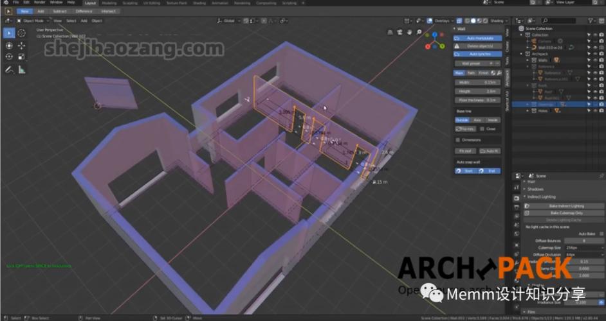606x321 pixels.
Task: Toggle the Close checkbox in Wall panel
Action: [482, 129]
